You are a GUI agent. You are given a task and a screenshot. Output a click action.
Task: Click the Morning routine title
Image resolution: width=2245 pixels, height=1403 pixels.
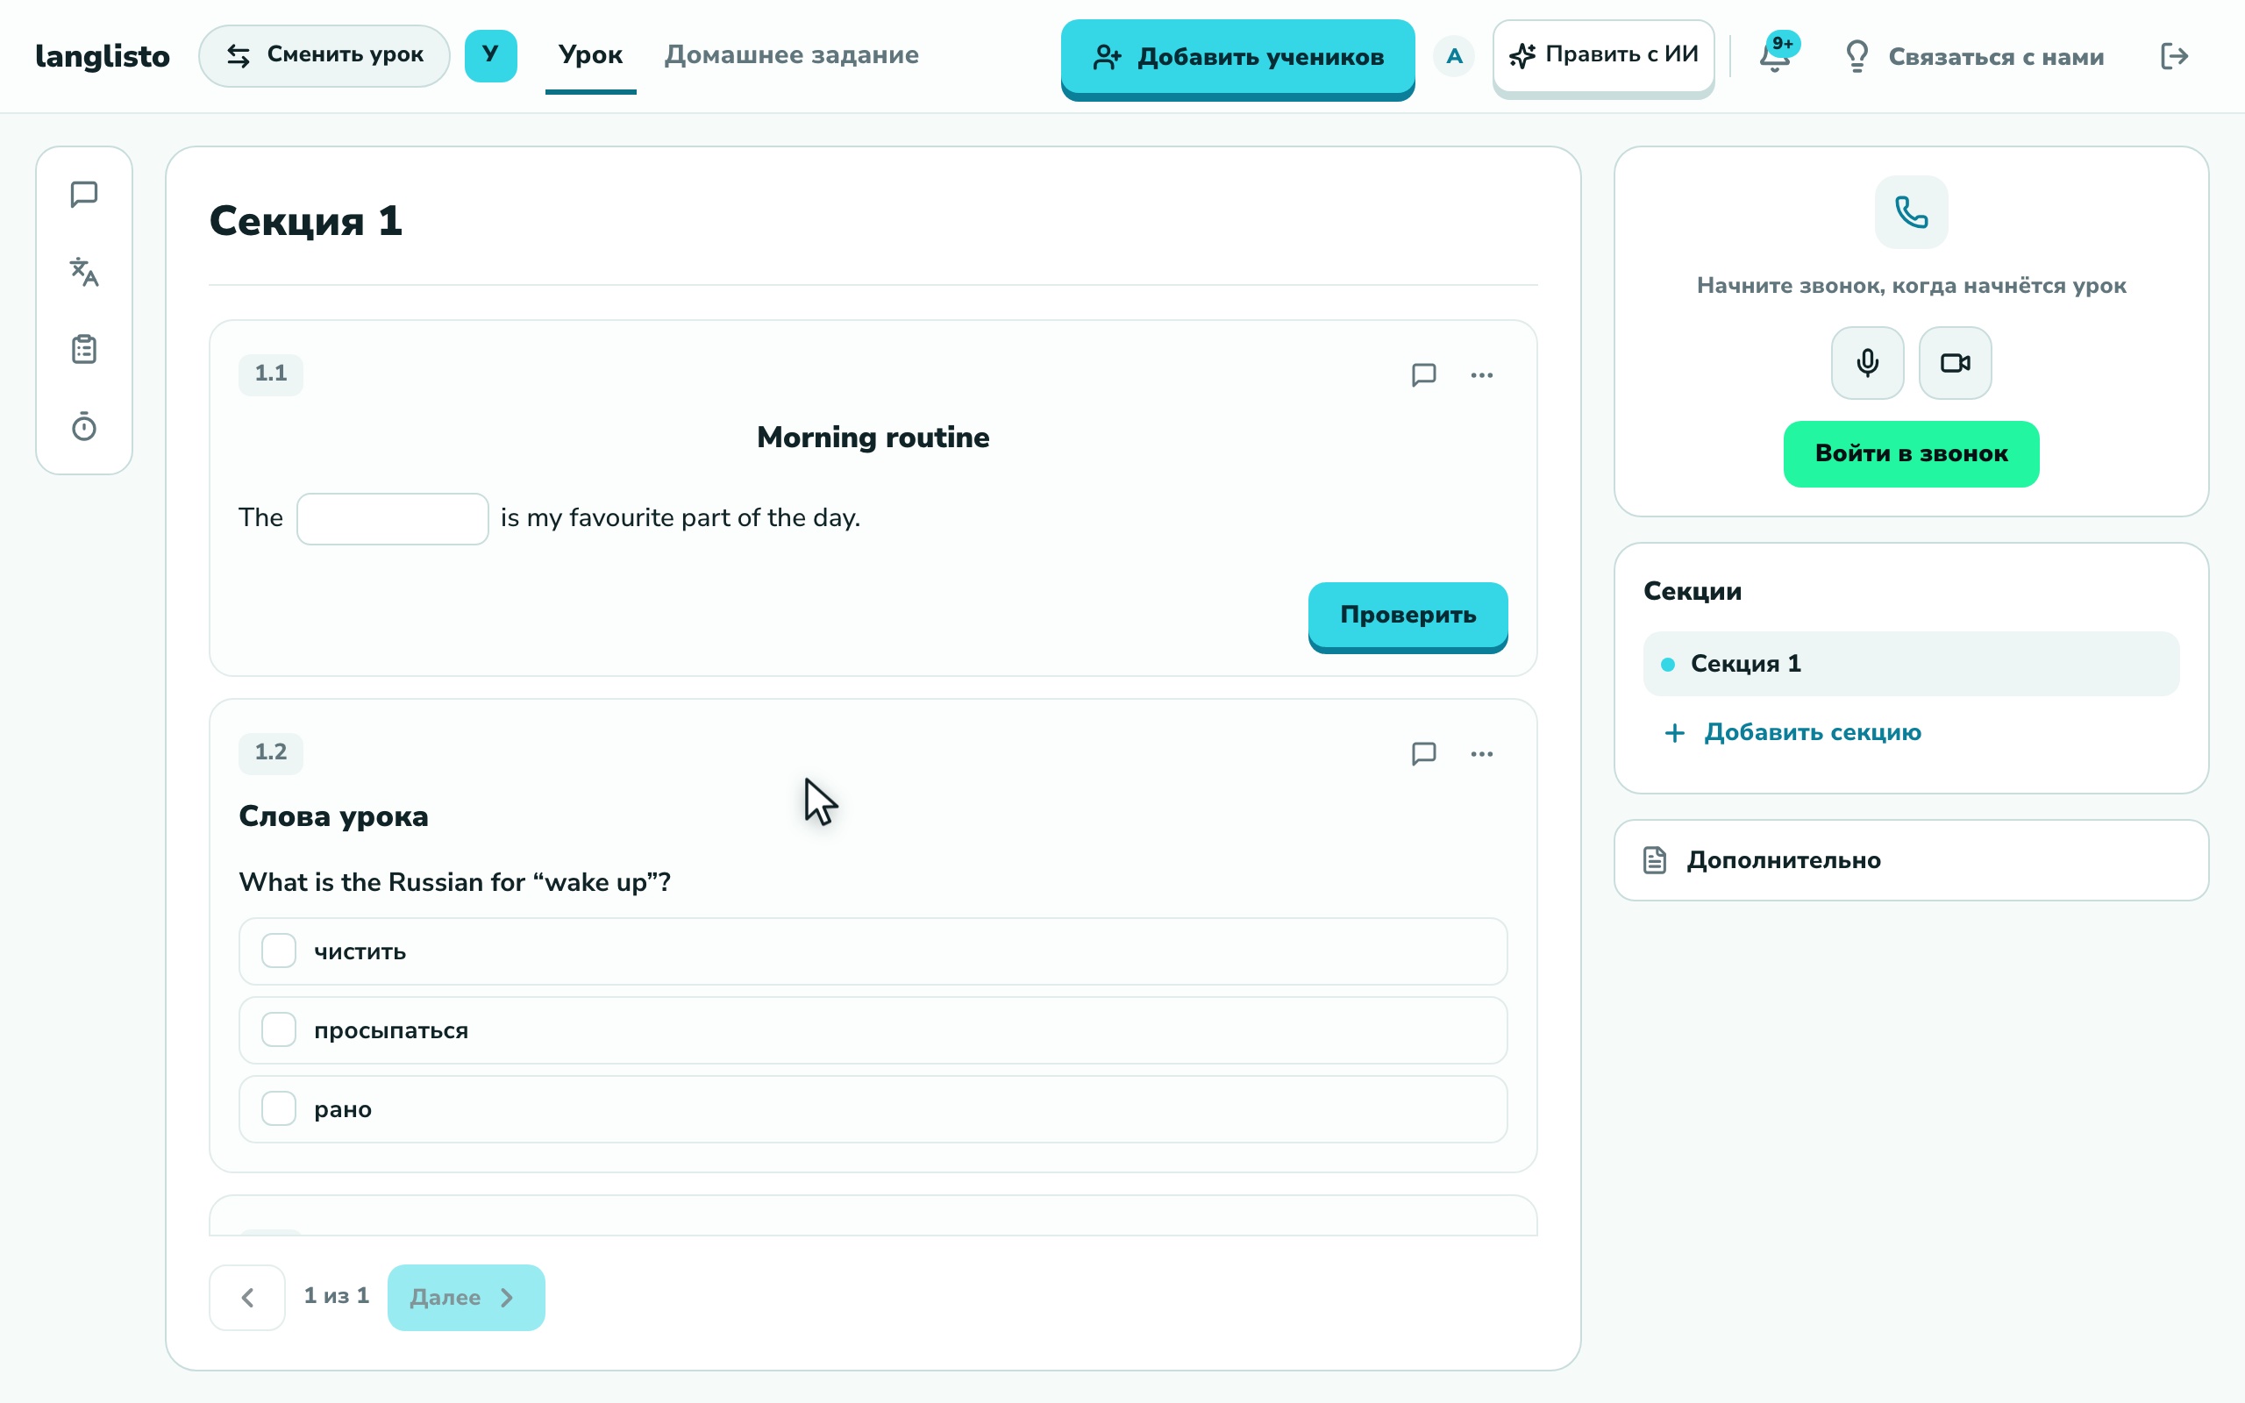point(873,437)
